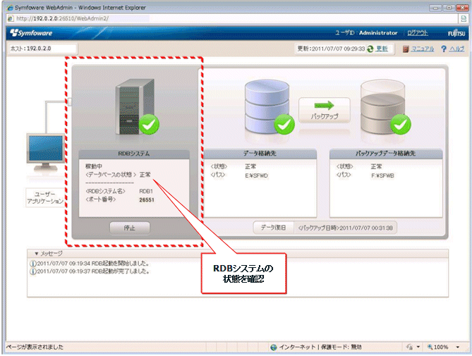Click the blue data storage database icon
This screenshot has width=472, height=356.
point(267,106)
